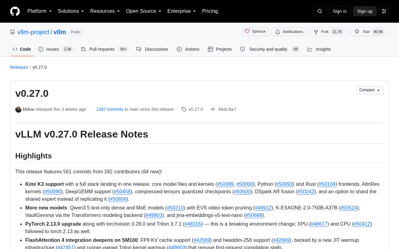Viewport: 399px width, 249px height.
Task: Click the Insights graph icon
Action: click(x=310, y=49)
